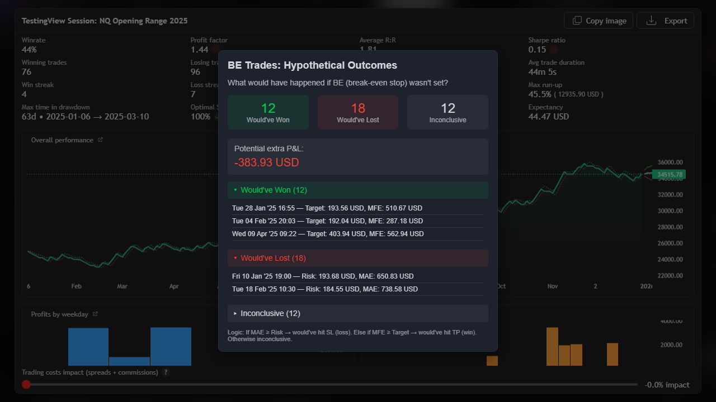Open Profits by weekday external link icon
This screenshot has width=716, height=402.
[95, 314]
